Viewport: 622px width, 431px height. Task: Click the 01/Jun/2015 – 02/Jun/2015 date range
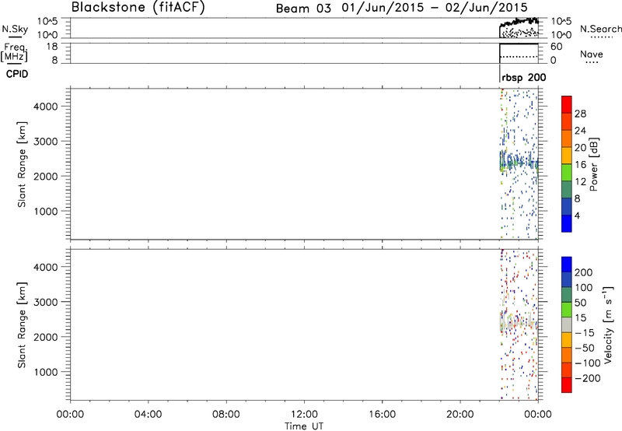435,8
